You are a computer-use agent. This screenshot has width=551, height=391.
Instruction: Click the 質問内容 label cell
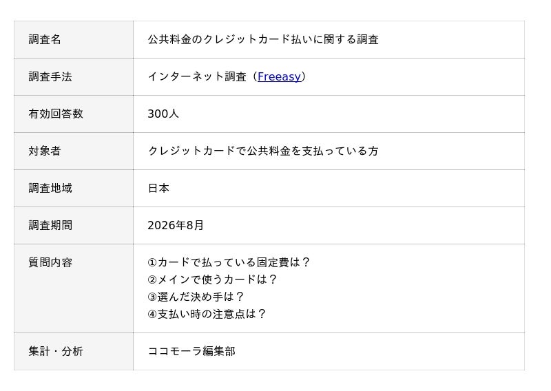click(74, 288)
